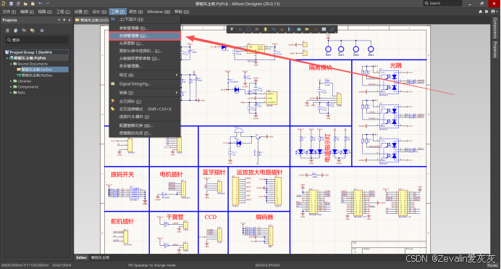Open the 放置 (P) menu
501x269 pixels.
coord(81,12)
